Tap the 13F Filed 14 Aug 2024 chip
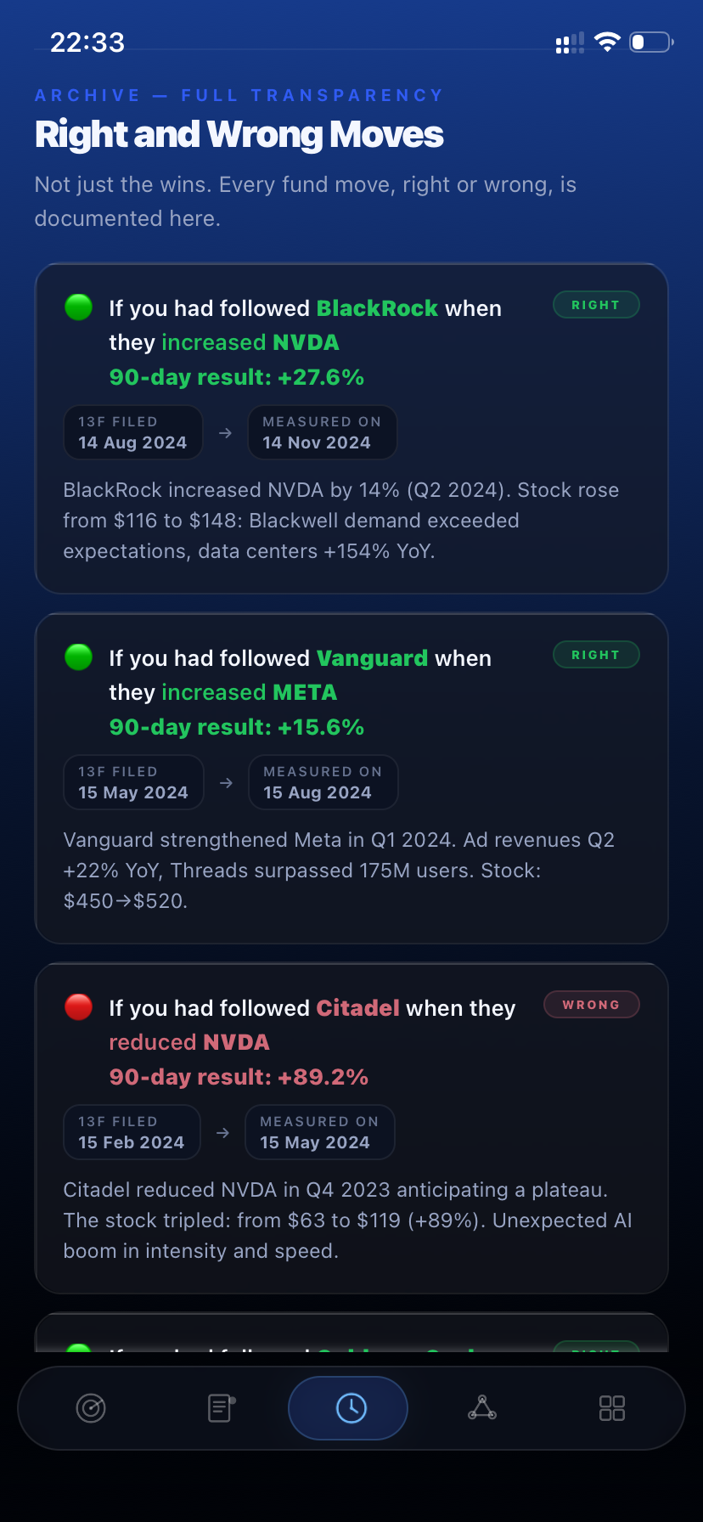 pyautogui.click(x=133, y=432)
